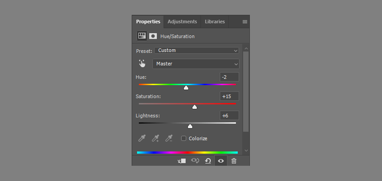Select the Subtract from Sample eyedropper

pyautogui.click(x=169, y=138)
